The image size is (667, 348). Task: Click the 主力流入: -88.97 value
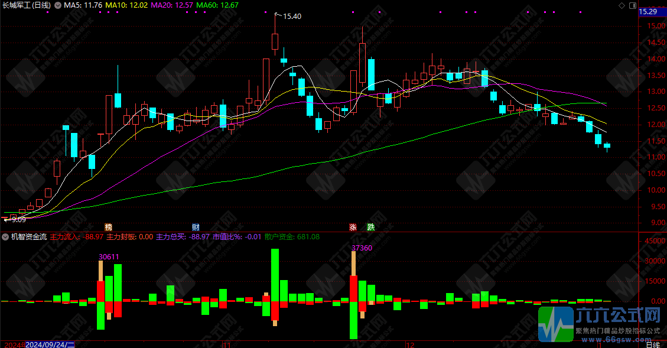(x=77, y=237)
